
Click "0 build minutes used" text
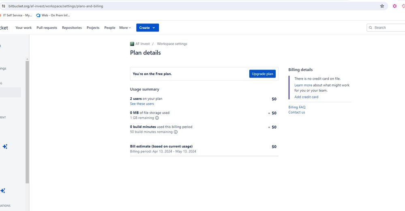tap(161, 127)
